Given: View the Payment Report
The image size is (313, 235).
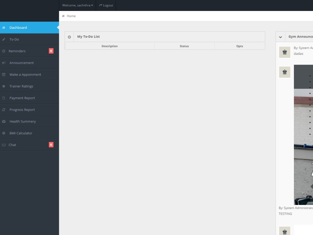Looking at the screenshot, I should [x=29, y=98].
